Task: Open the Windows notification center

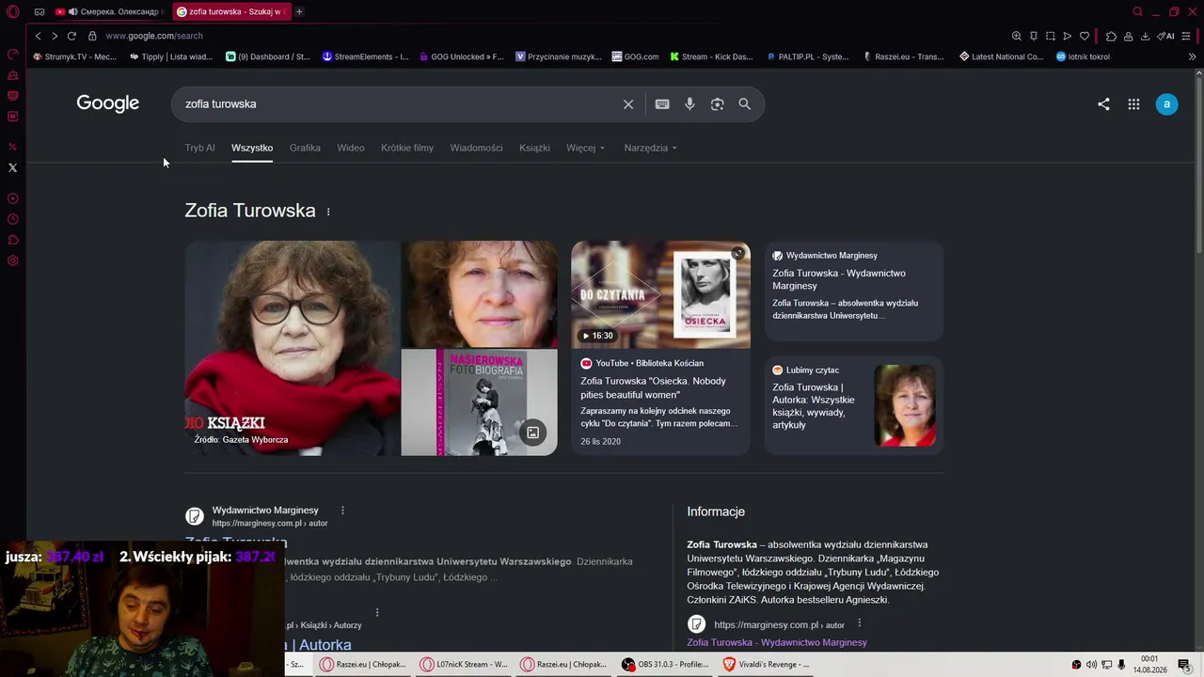Action: pos(1184,665)
